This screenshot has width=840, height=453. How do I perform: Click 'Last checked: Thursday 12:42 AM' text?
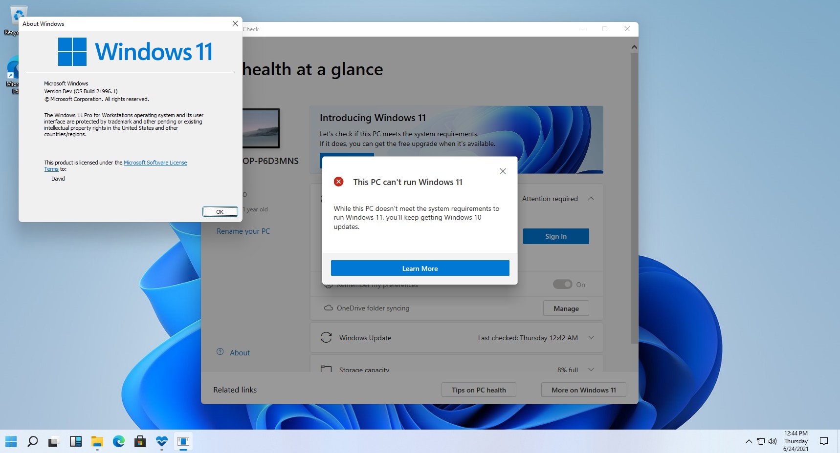528,338
